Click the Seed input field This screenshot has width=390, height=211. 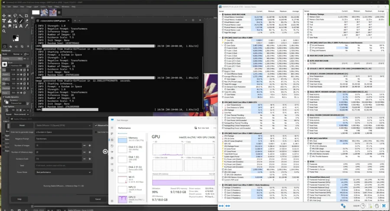63,165
